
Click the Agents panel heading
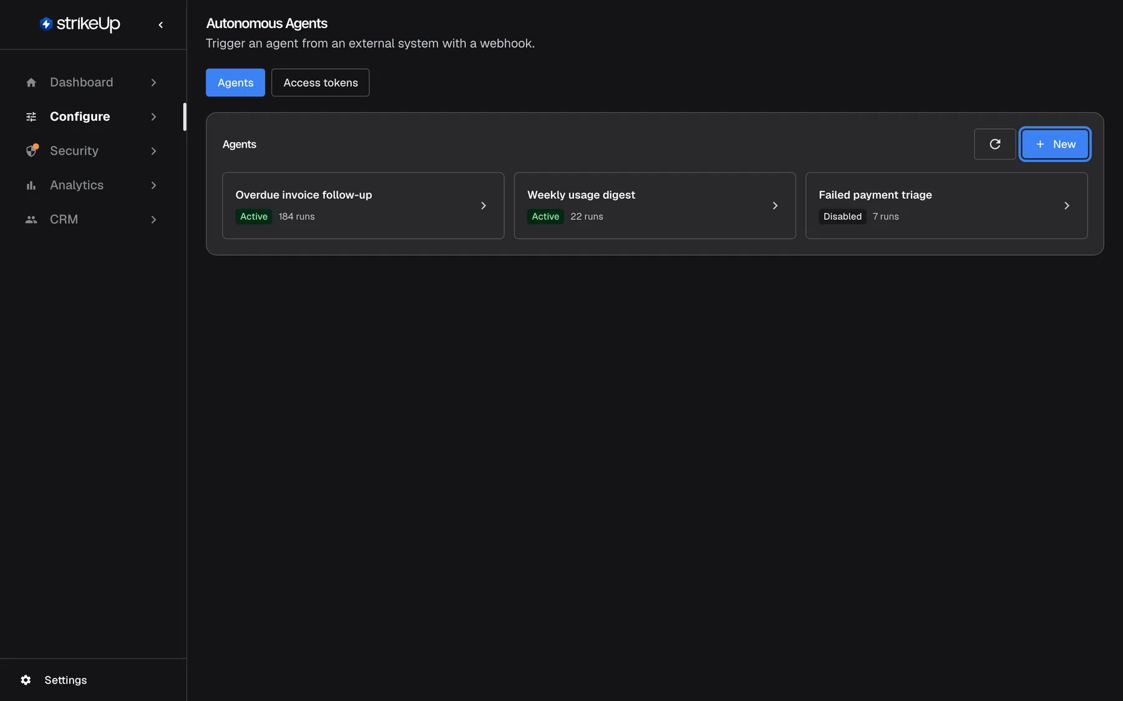pos(240,144)
